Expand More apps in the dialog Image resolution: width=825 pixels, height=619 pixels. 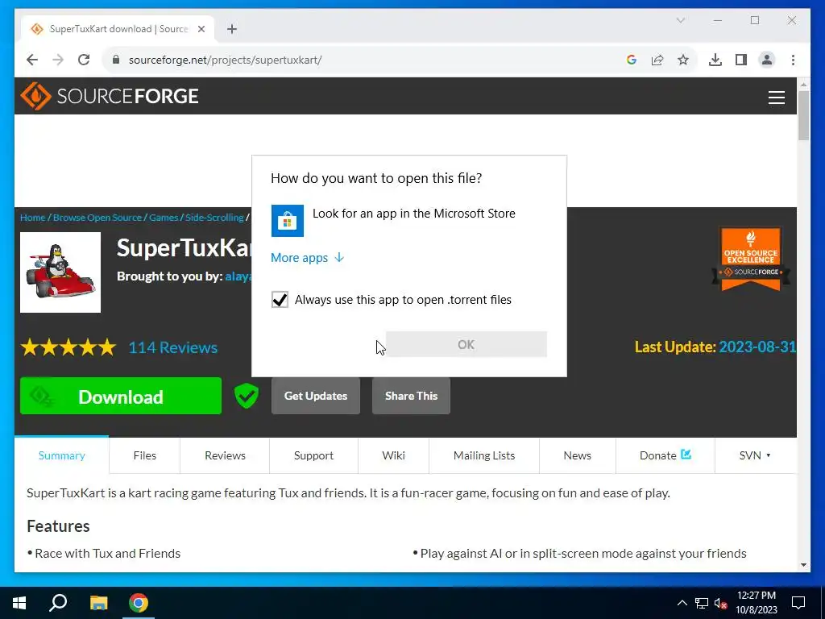[307, 257]
